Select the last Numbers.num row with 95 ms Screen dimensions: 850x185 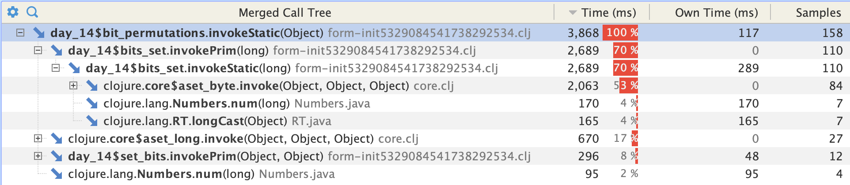(x=201, y=174)
